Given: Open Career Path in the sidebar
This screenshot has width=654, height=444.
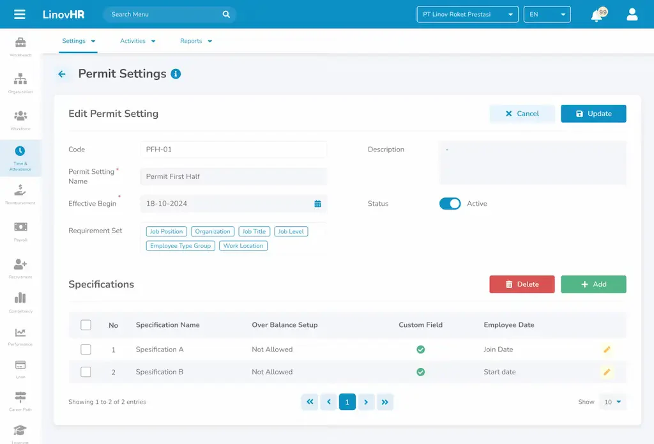Looking at the screenshot, I should click(x=20, y=401).
